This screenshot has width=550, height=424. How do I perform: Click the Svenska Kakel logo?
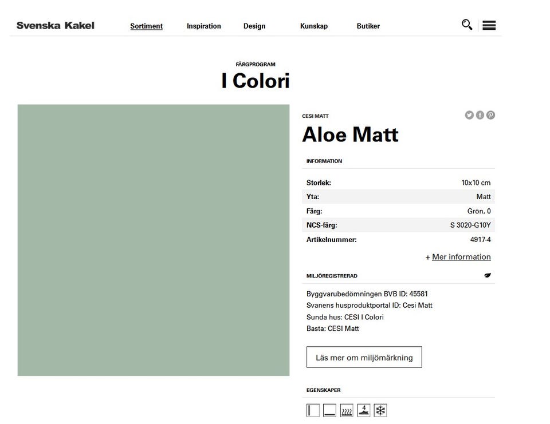tap(56, 25)
